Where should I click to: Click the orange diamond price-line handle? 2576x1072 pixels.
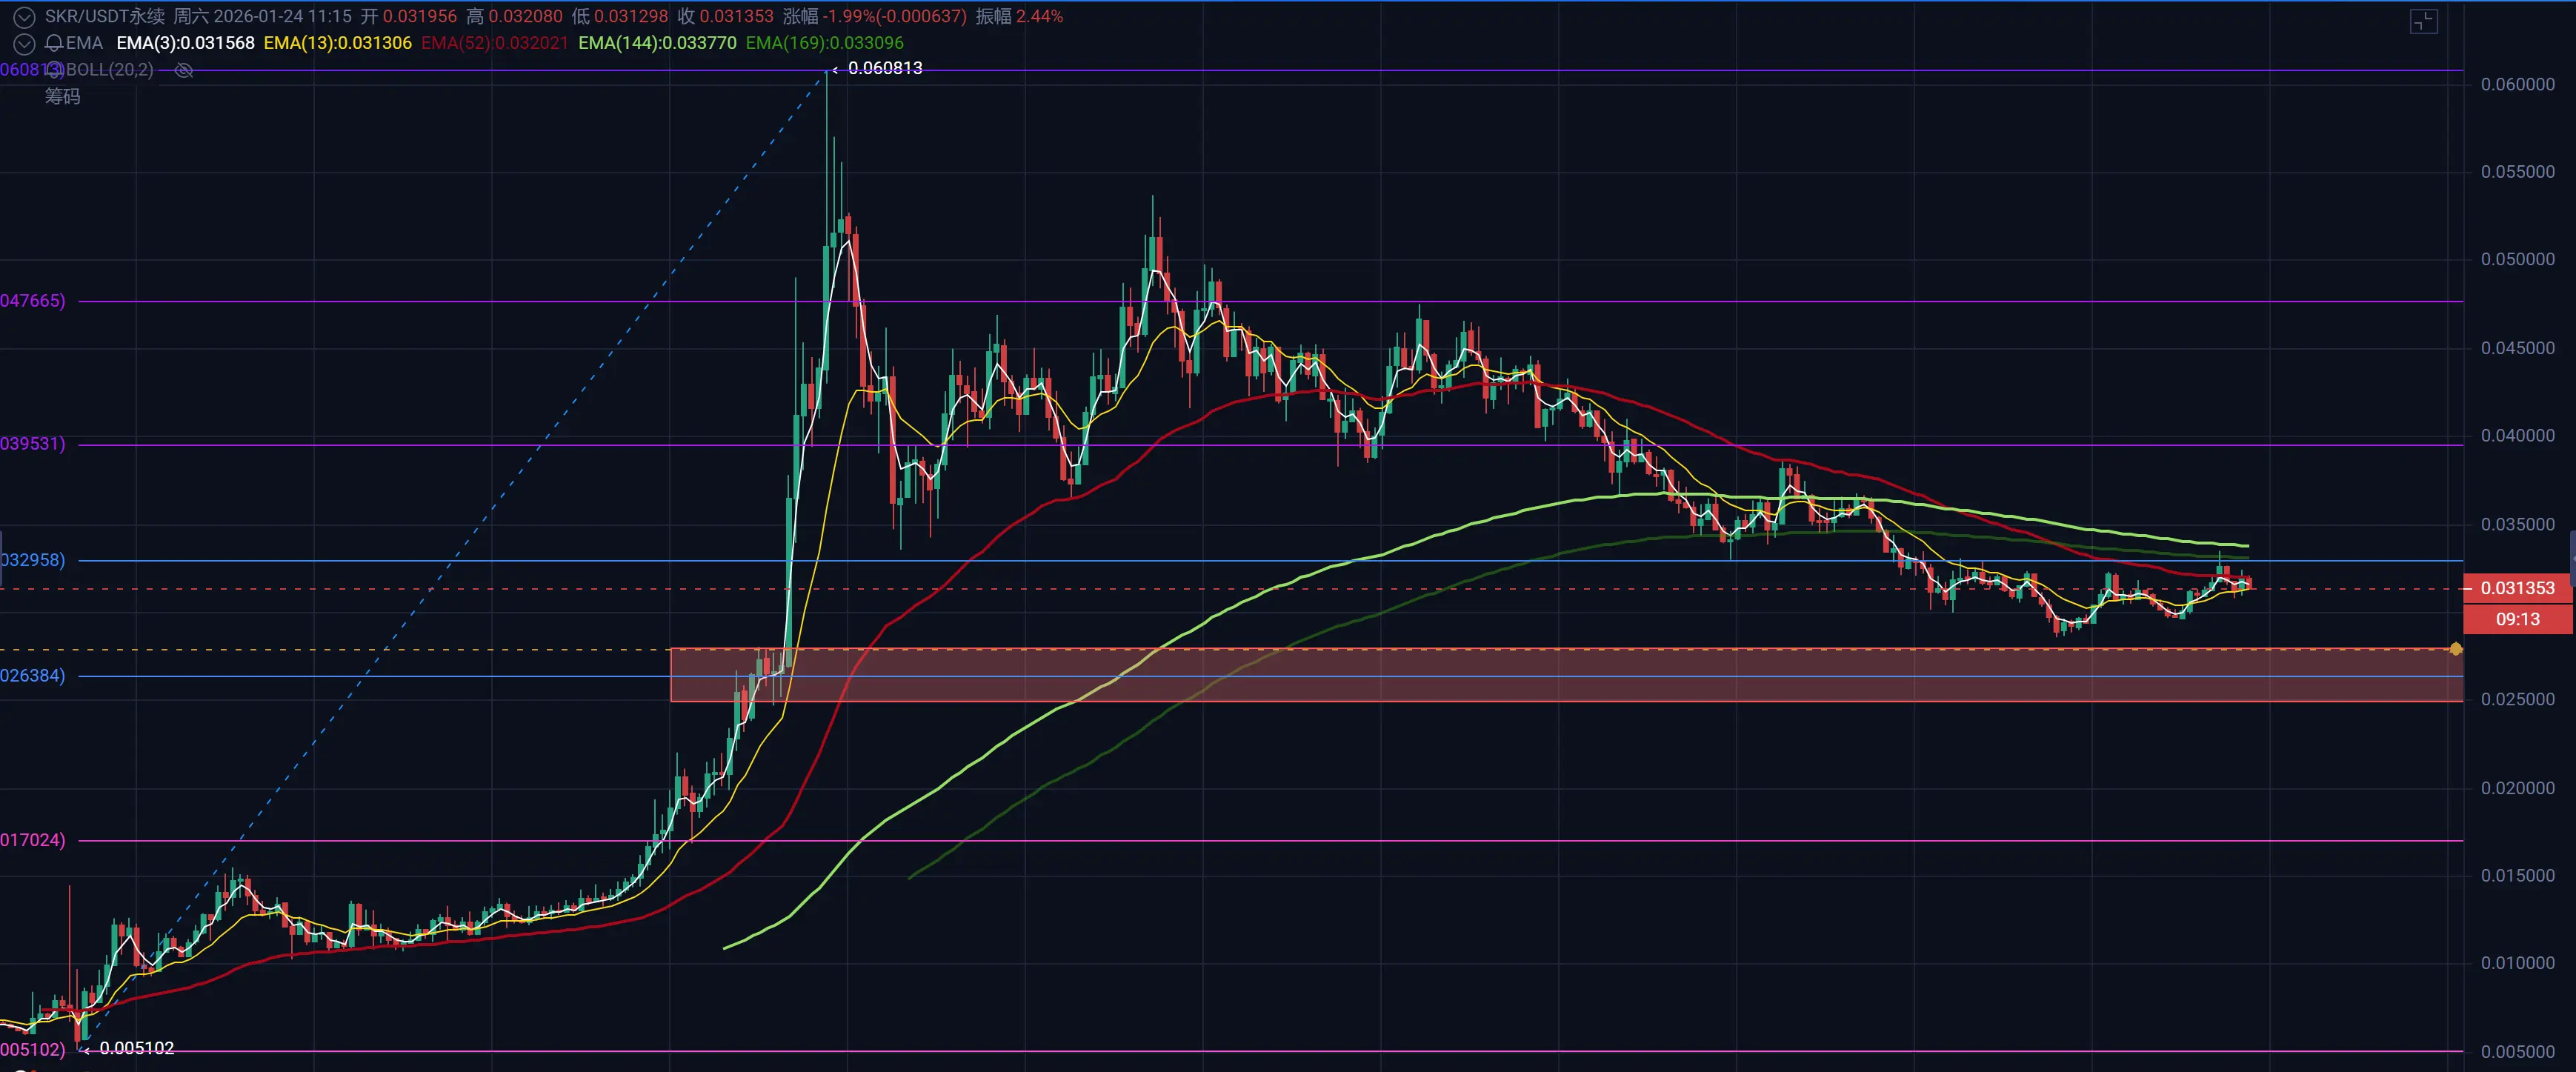(x=2455, y=649)
